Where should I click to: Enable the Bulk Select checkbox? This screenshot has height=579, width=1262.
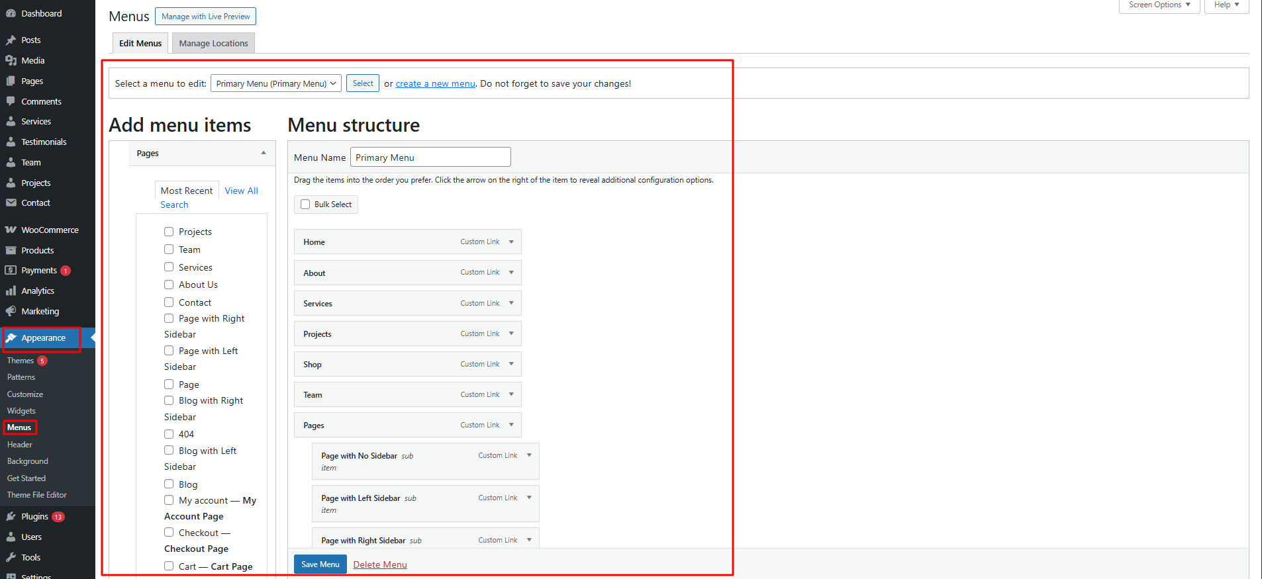pos(305,204)
